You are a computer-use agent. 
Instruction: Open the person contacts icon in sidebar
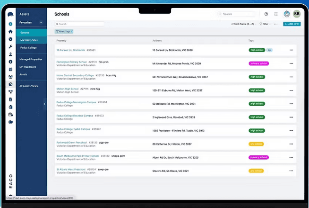pyautogui.click(x=10, y=54)
